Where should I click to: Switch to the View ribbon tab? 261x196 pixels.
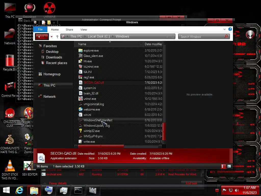pos(84,30)
